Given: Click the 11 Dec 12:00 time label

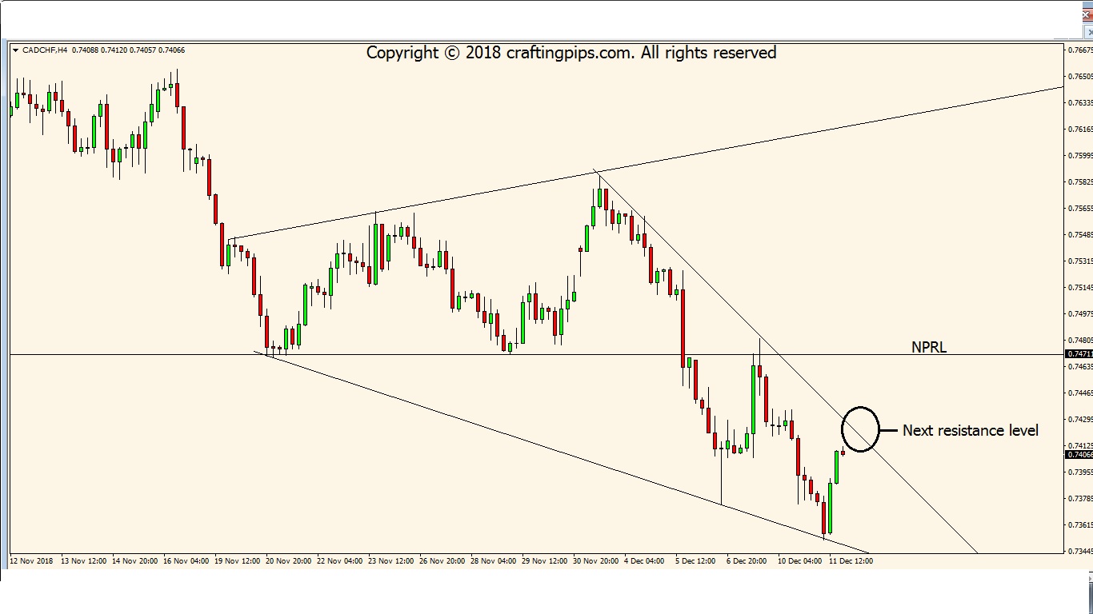Looking at the screenshot, I should tap(851, 561).
